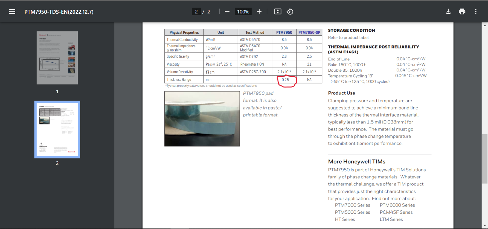The height and width of the screenshot is (229, 488).
Task: Click the document title PTM7950-TDS-EN(2022.12.7)
Action: pos(59,12)
